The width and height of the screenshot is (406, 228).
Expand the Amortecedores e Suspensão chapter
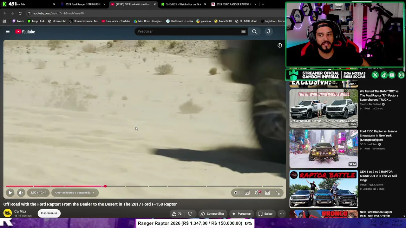click(x=75, y=193)
